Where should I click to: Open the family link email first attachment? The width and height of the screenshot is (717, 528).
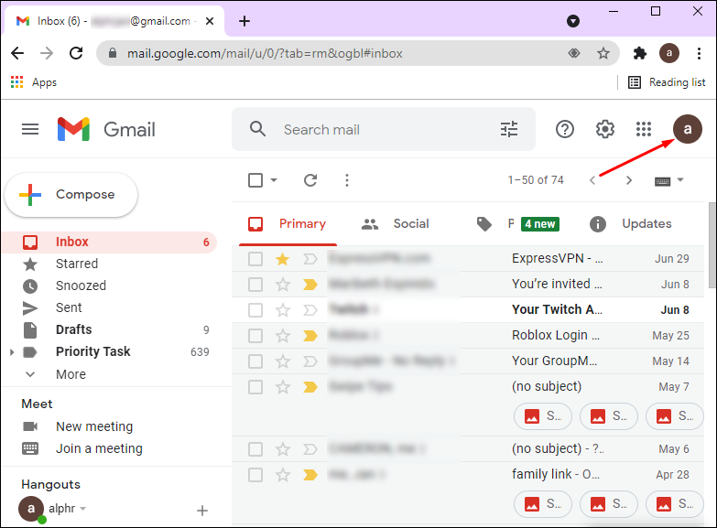(543, 504)
